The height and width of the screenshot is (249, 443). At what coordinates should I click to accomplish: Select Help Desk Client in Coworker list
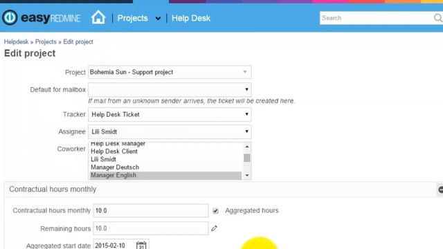coord(165,151)
